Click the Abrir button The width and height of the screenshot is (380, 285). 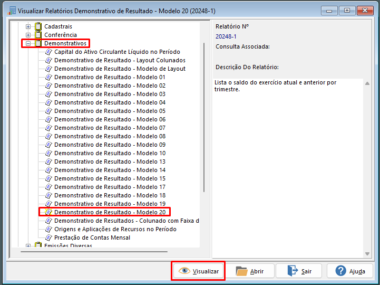pos(250,271)
